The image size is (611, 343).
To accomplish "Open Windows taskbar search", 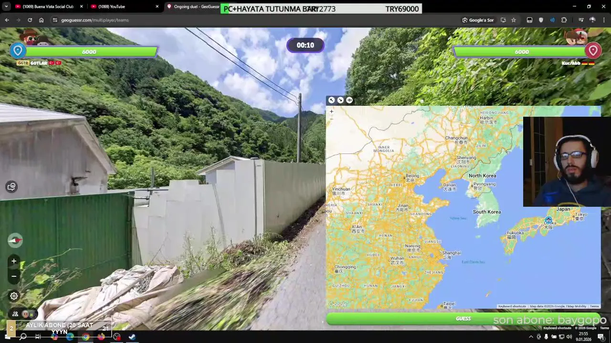I will point(22,337).
